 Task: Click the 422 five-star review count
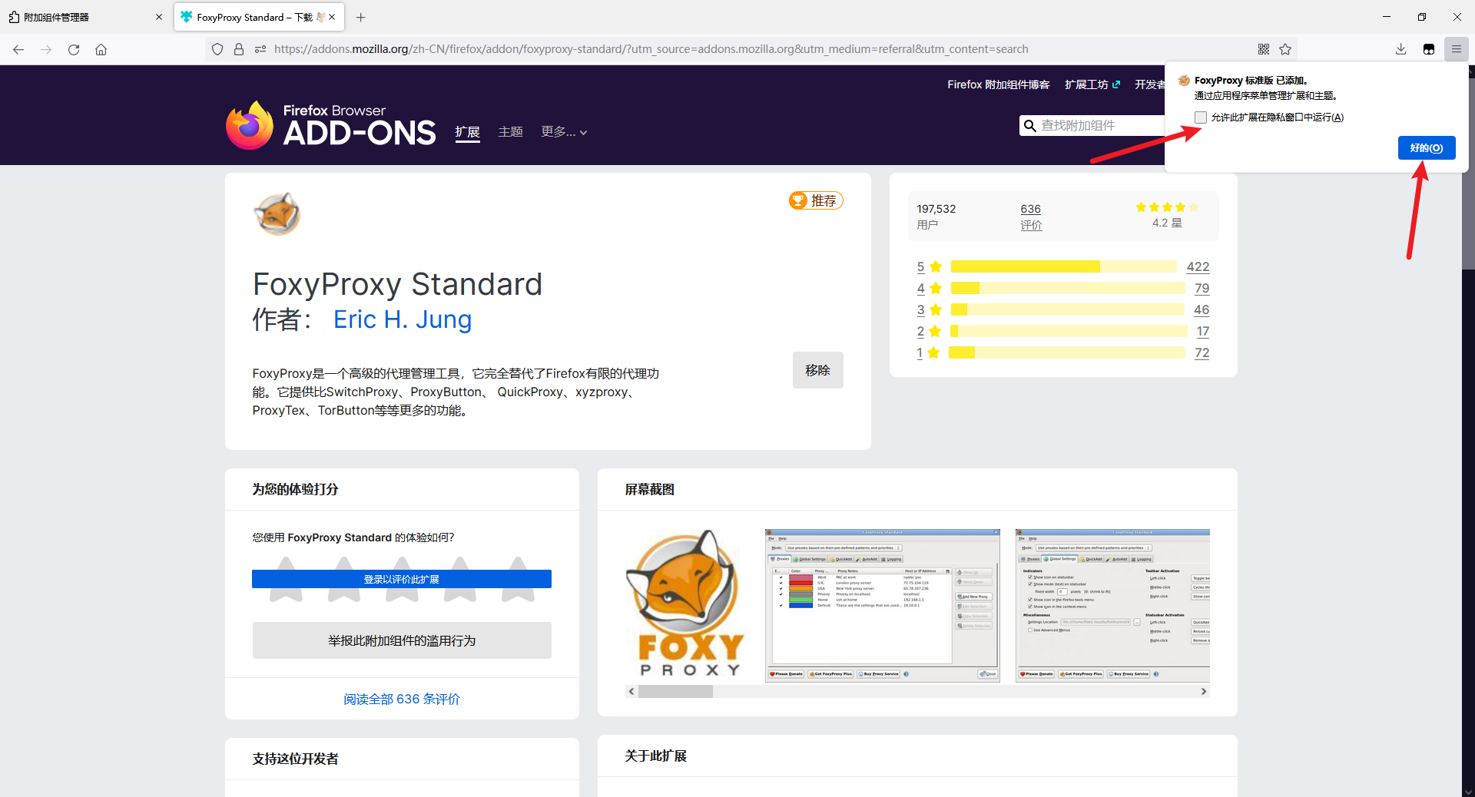(x=1198, y=266)
